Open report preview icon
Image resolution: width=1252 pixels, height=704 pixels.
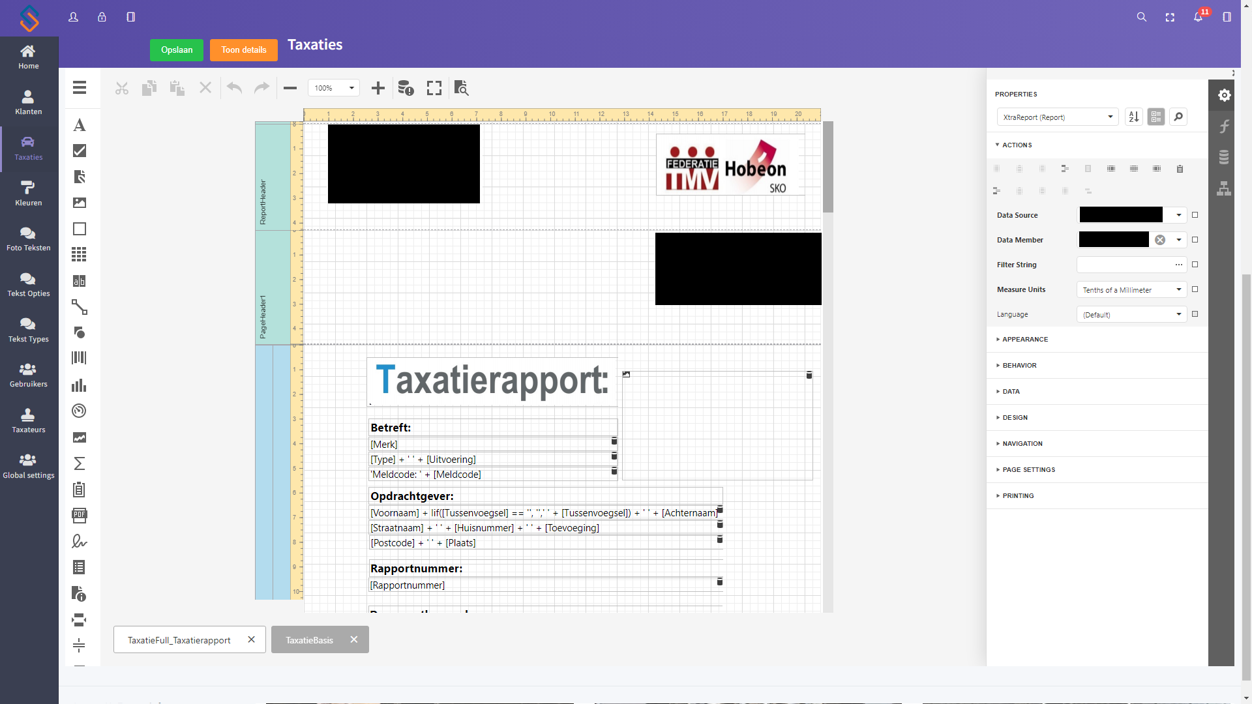(x=461, y=88)
